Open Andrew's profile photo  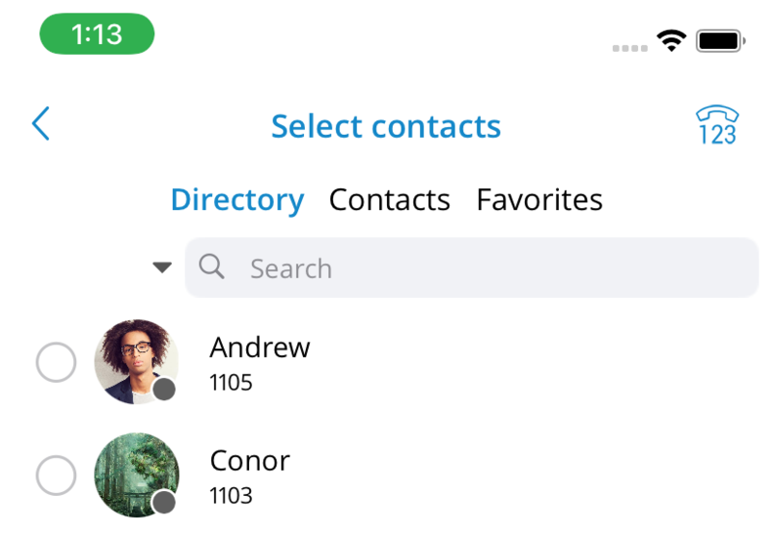point(137,362)
